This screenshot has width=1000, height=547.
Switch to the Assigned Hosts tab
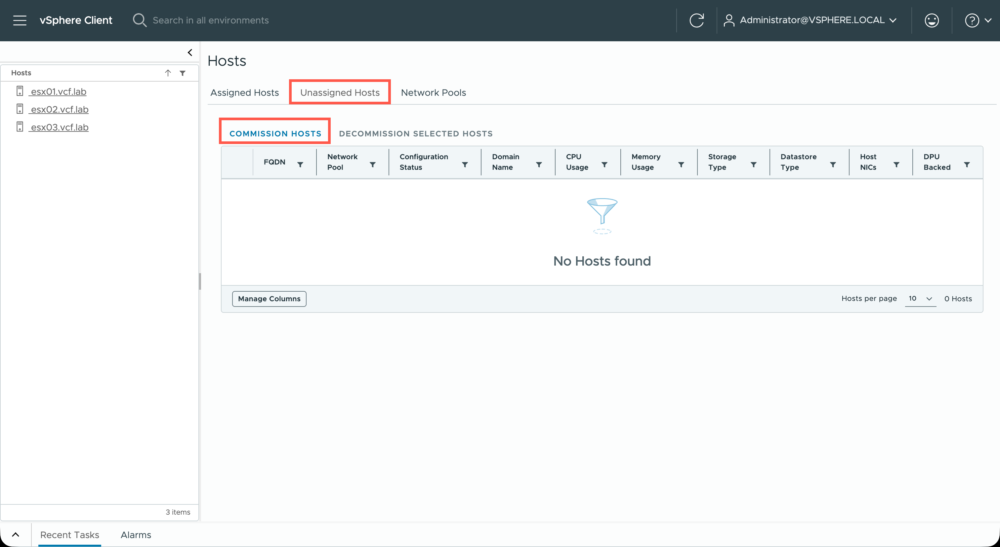point(245,92)
